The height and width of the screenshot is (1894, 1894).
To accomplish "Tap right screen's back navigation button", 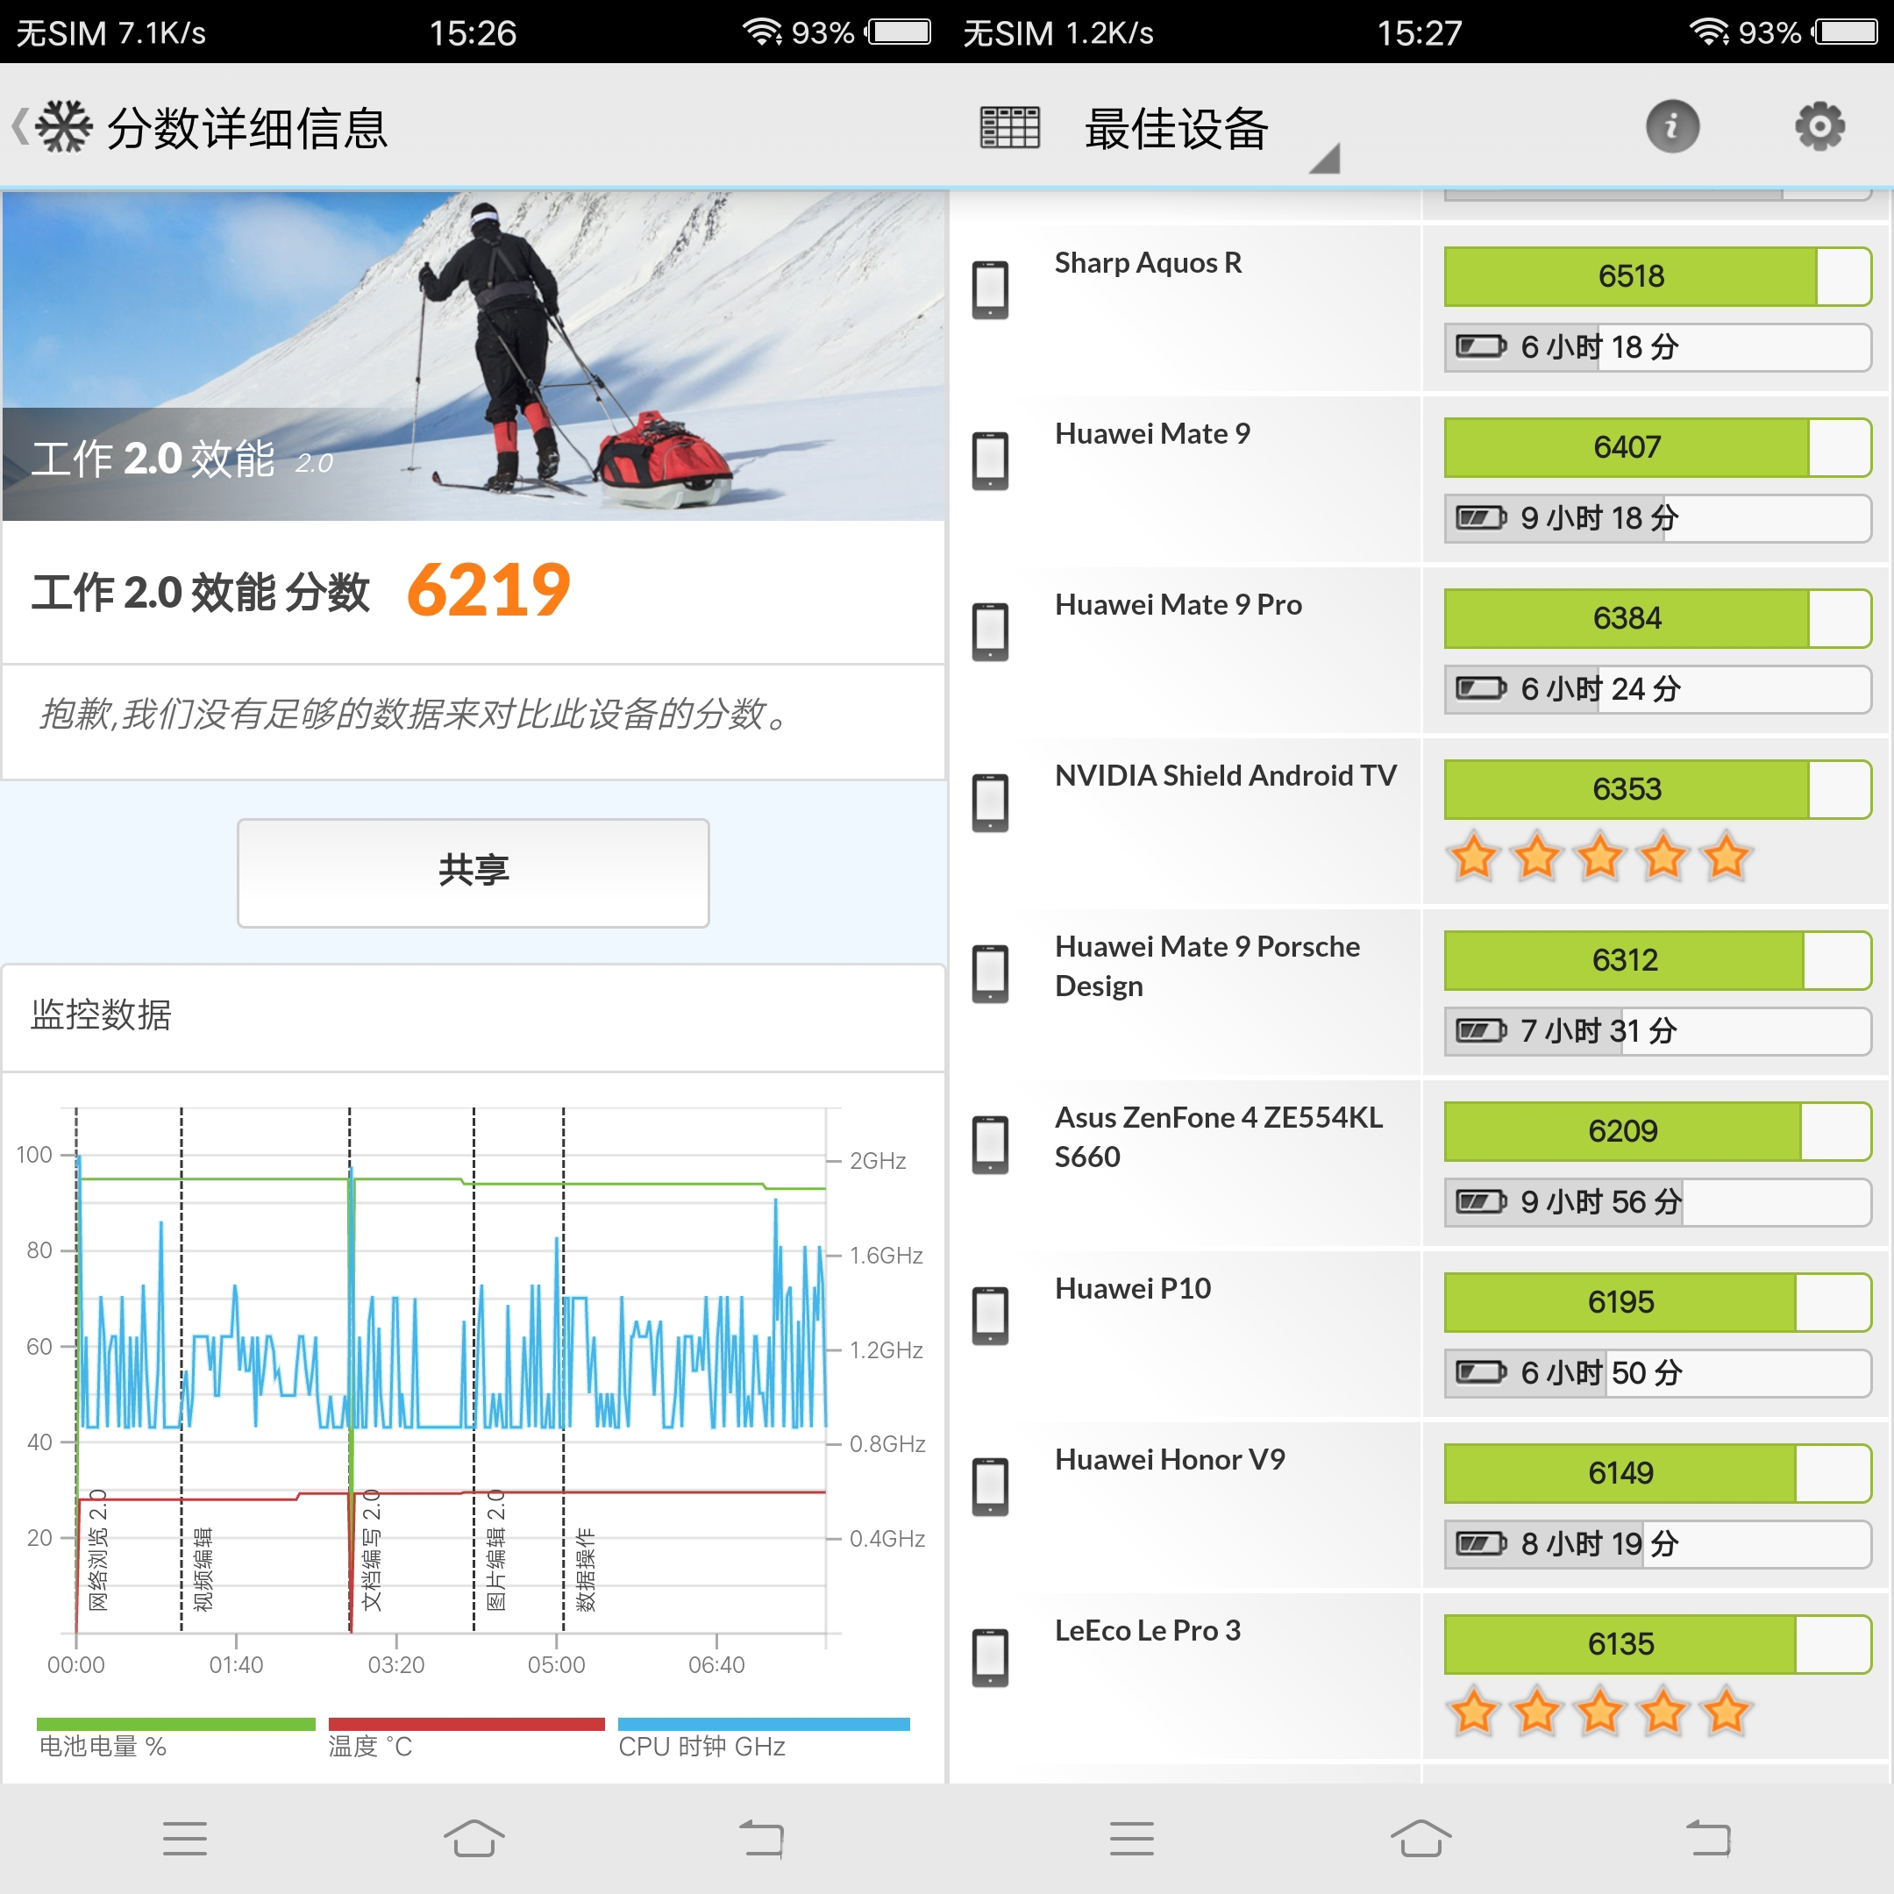I will click(x=1709, y=1839).
